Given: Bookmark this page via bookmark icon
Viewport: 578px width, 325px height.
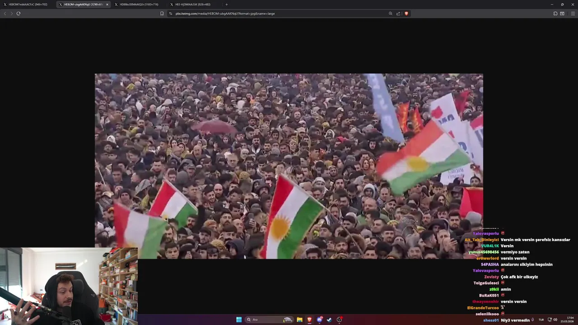Looking at the screenshot, I should coord(162,14).
